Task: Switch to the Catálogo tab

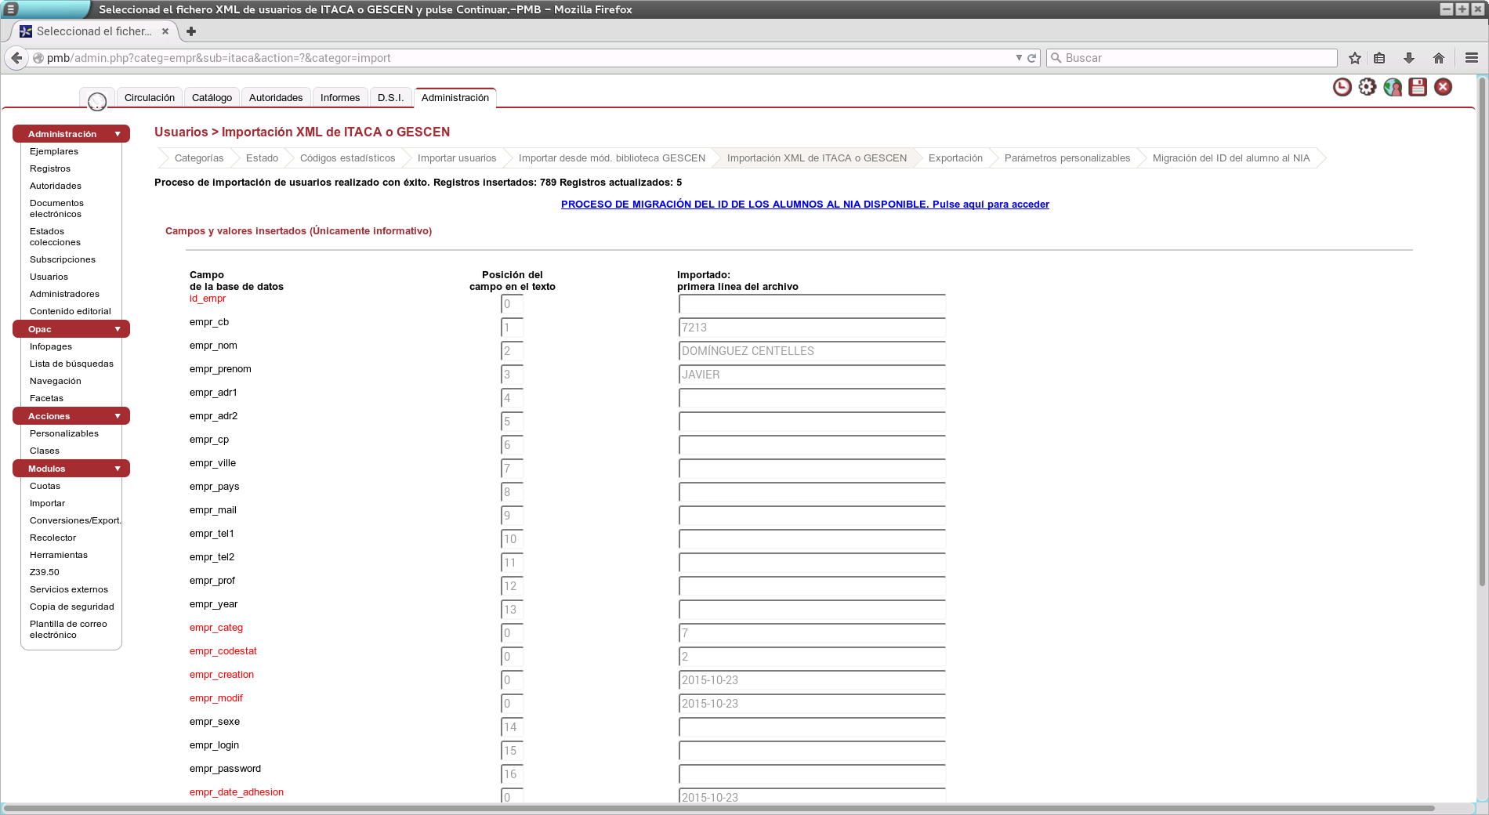Action: coord(212,98)
